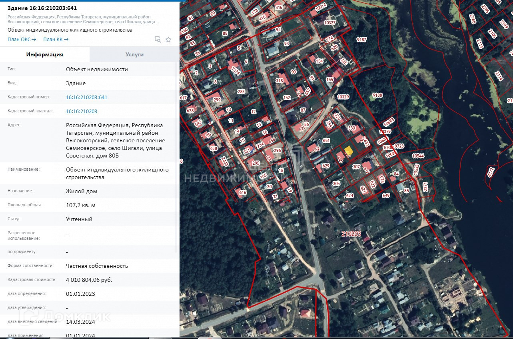The image size is (513, 339).
Task: Select the Информация tab
Action: (45, 54)
